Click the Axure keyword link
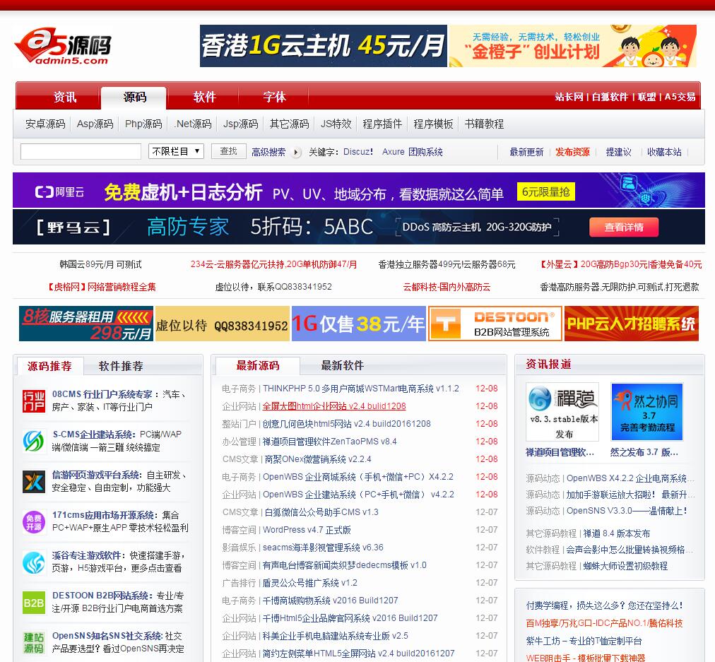Screen dimensions: 715x662 (393, 152)
